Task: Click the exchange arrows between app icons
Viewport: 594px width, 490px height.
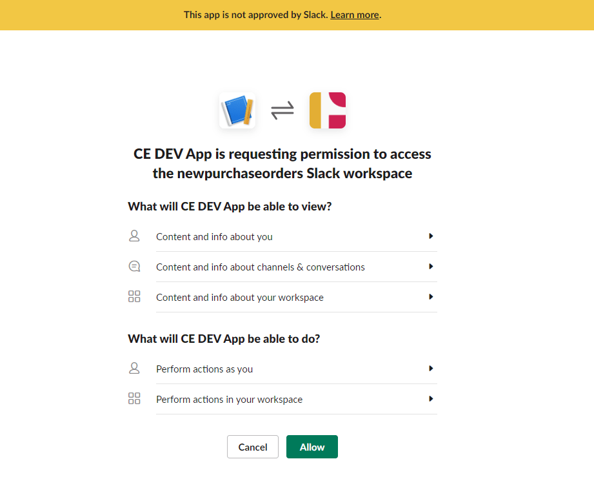Action: [x=282, y=111]
